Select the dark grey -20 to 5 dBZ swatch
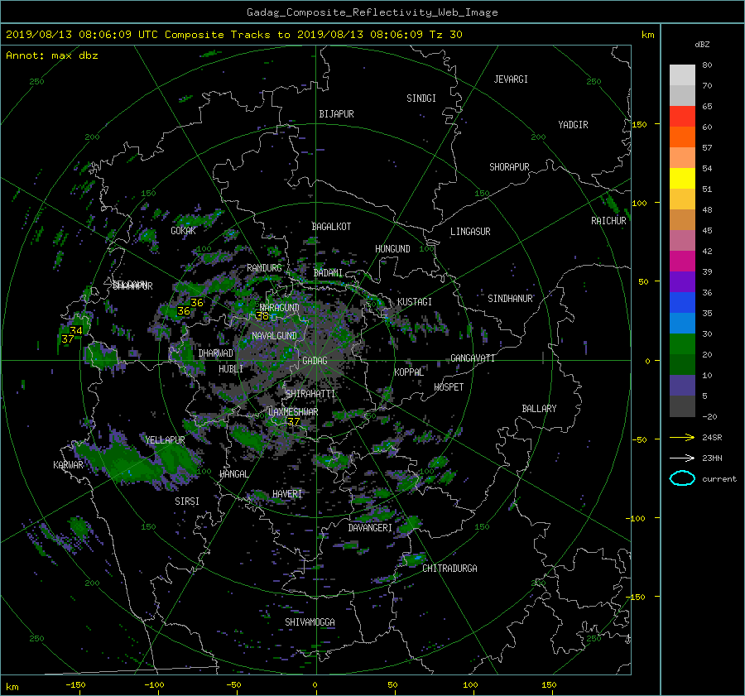Image resolution: width=745 pixels, height=696 pixels. [x=682, y=406]
